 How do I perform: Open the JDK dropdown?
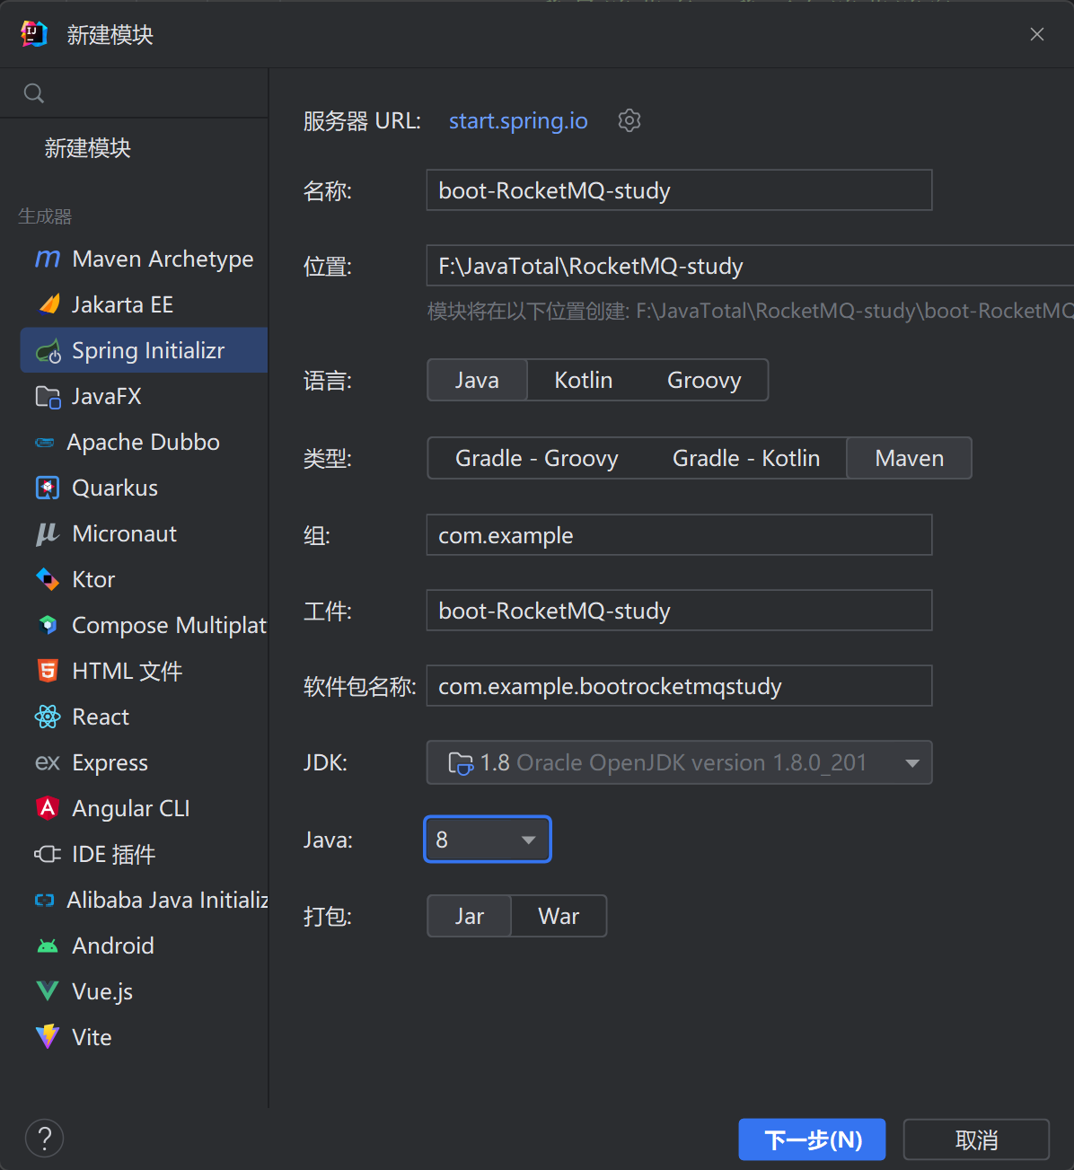coord(679,762)
